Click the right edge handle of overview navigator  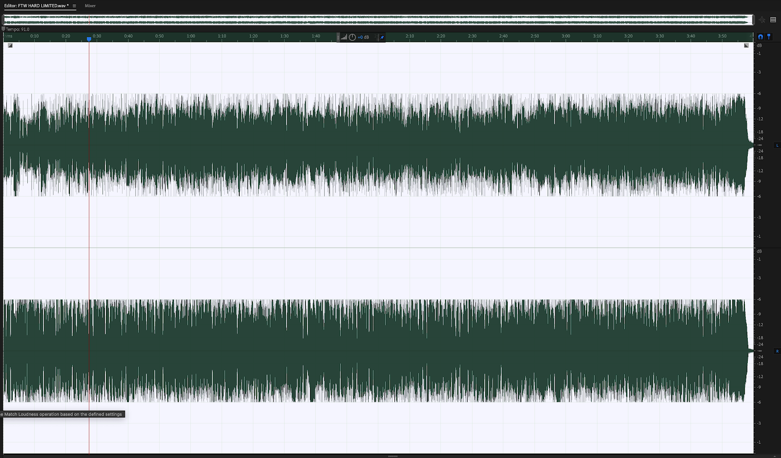[753, 20]
